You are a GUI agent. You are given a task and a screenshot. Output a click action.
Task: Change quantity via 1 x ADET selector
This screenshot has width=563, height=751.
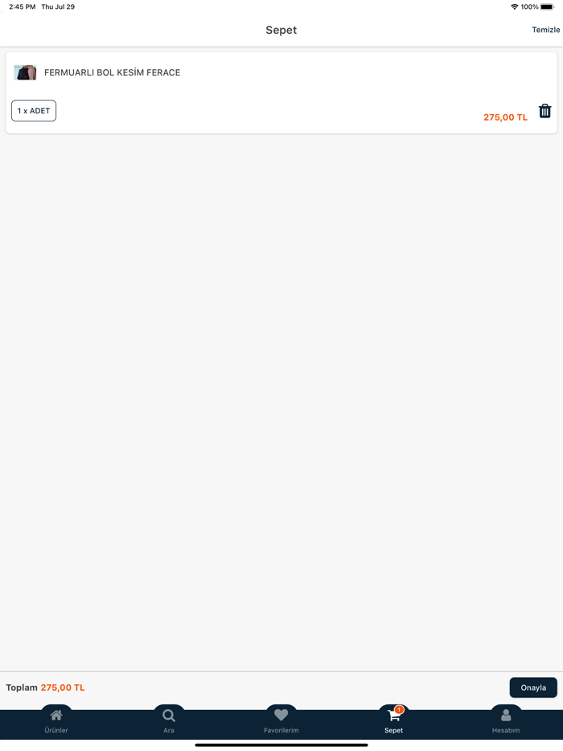pos(34,111)
